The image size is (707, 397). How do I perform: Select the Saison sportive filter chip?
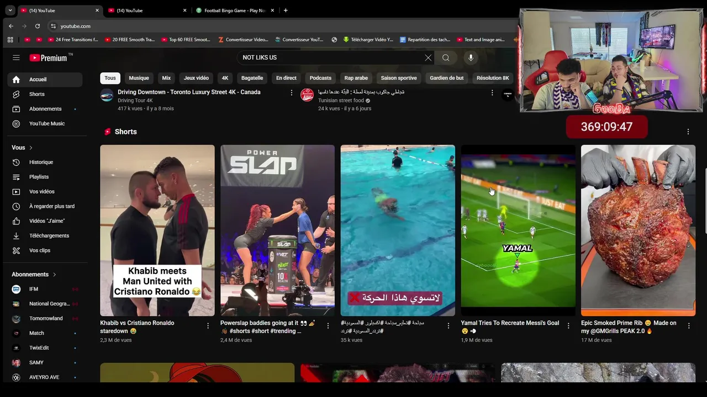[399, 78]
